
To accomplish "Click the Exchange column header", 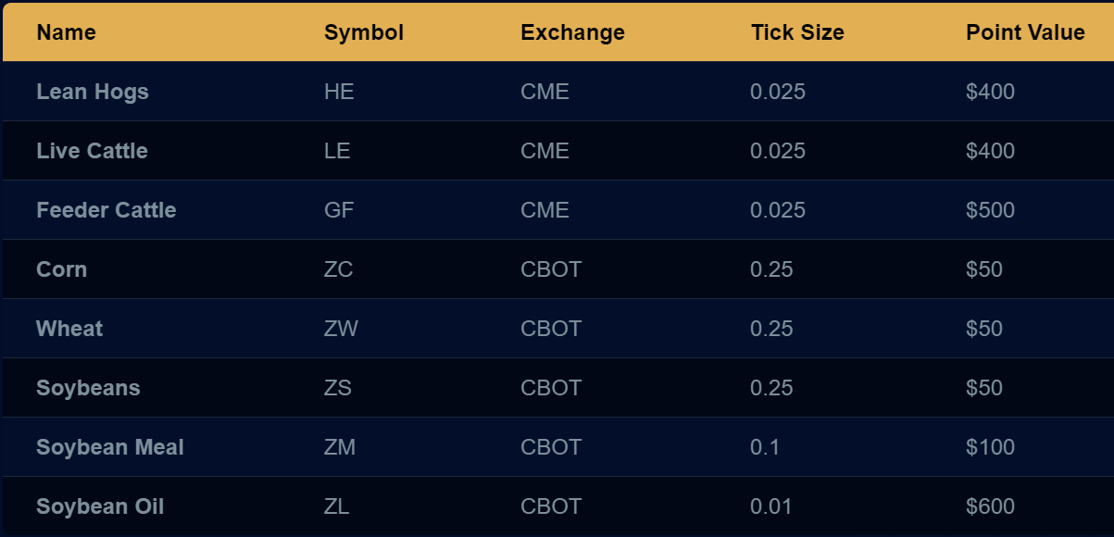I will pos(572,32).
